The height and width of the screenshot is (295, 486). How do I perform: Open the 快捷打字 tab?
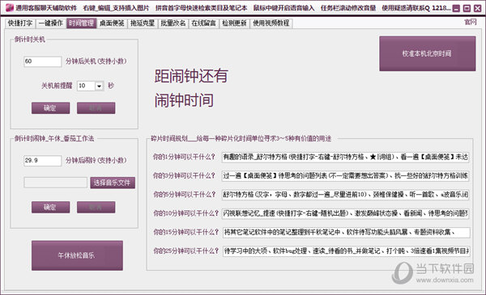tap(20, 23)
